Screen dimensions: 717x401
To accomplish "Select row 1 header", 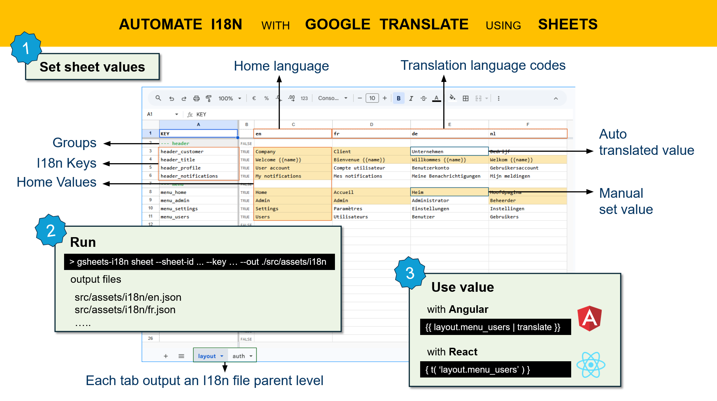I will click(150, 133).
